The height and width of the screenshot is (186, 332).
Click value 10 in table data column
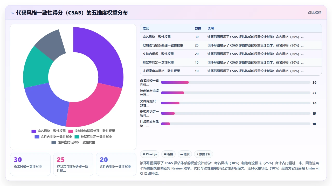[197, 71]
